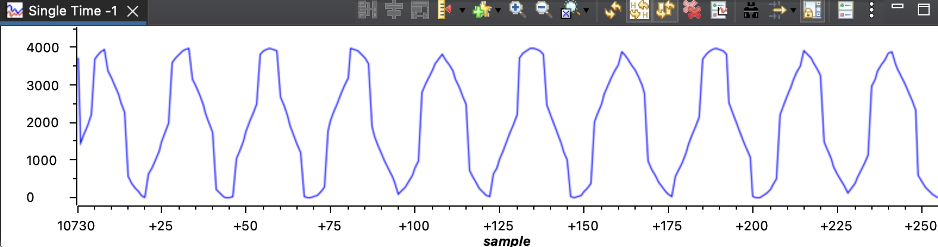
Task: Click the y-axis label 3000
Action: 43,85
